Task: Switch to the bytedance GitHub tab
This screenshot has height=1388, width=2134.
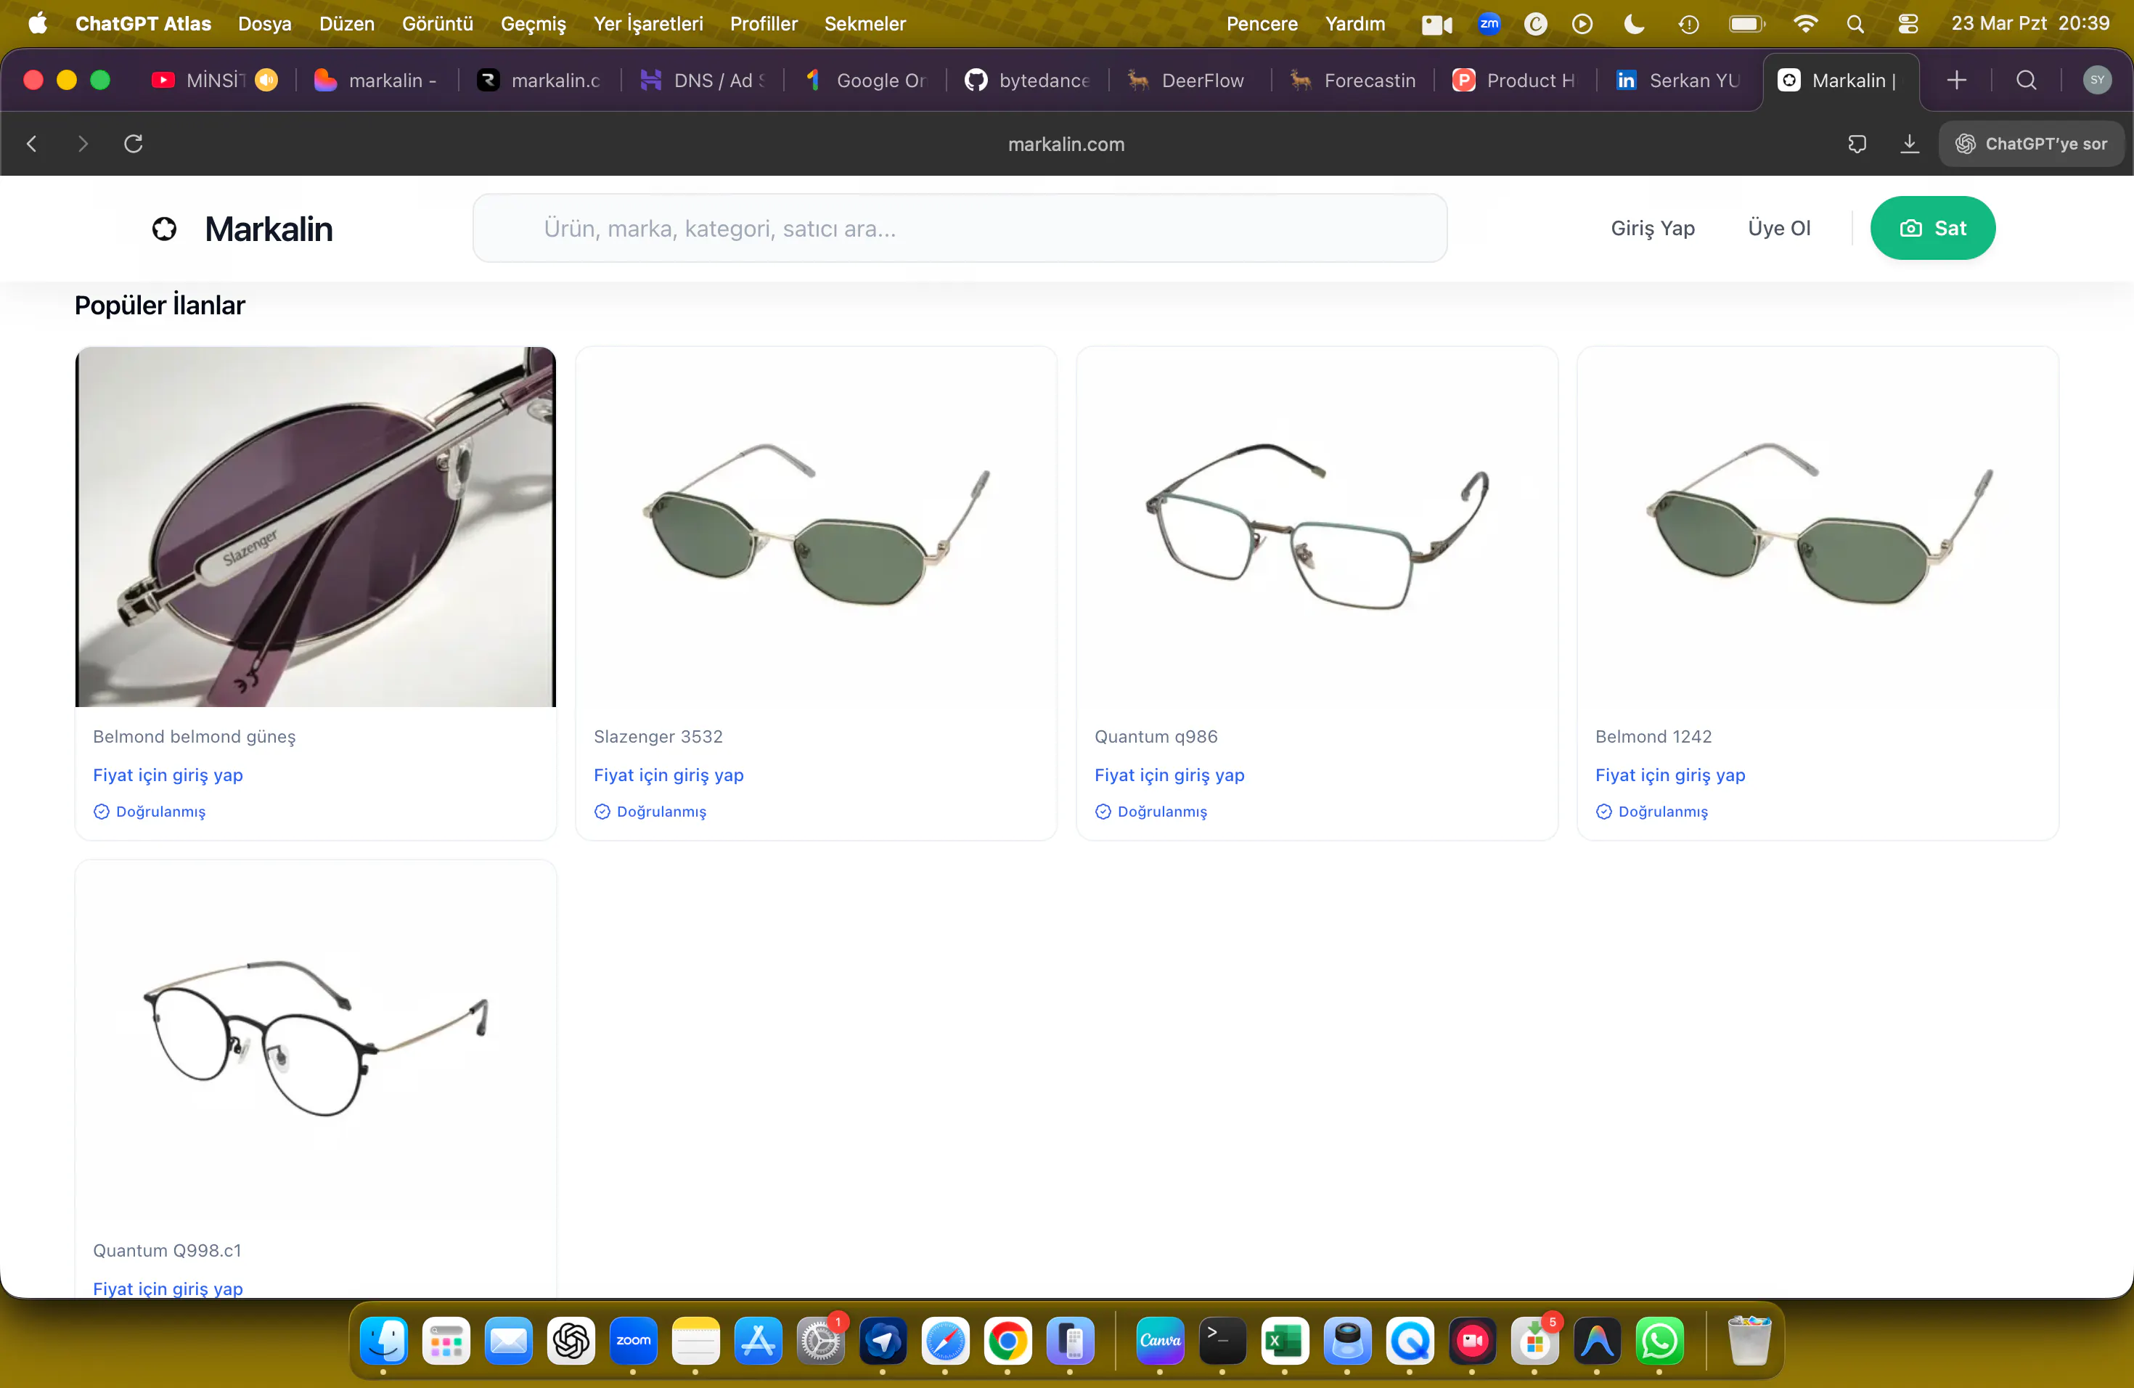Action: click(x=1028, y=80)
